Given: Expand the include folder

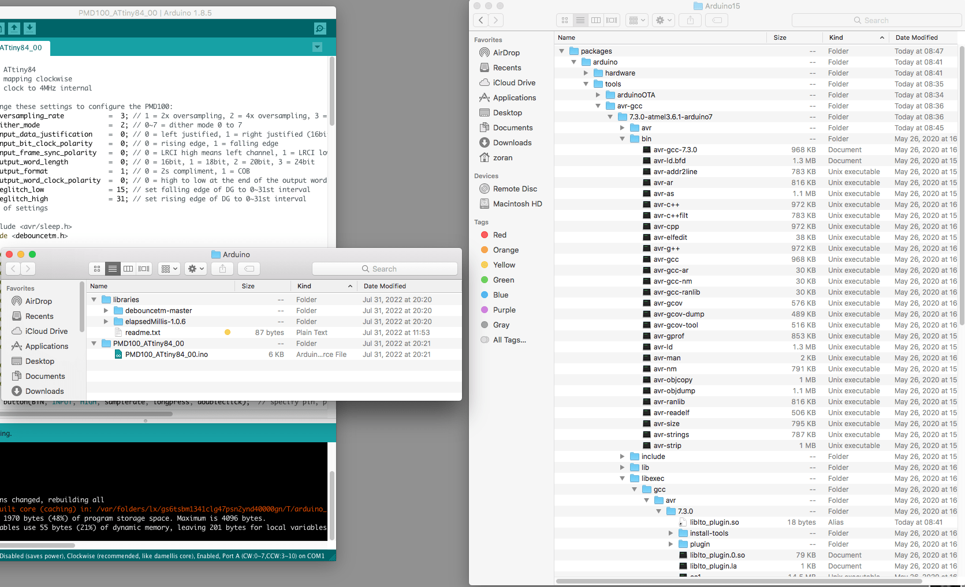Looking at the screenshot, I should 622,457.
